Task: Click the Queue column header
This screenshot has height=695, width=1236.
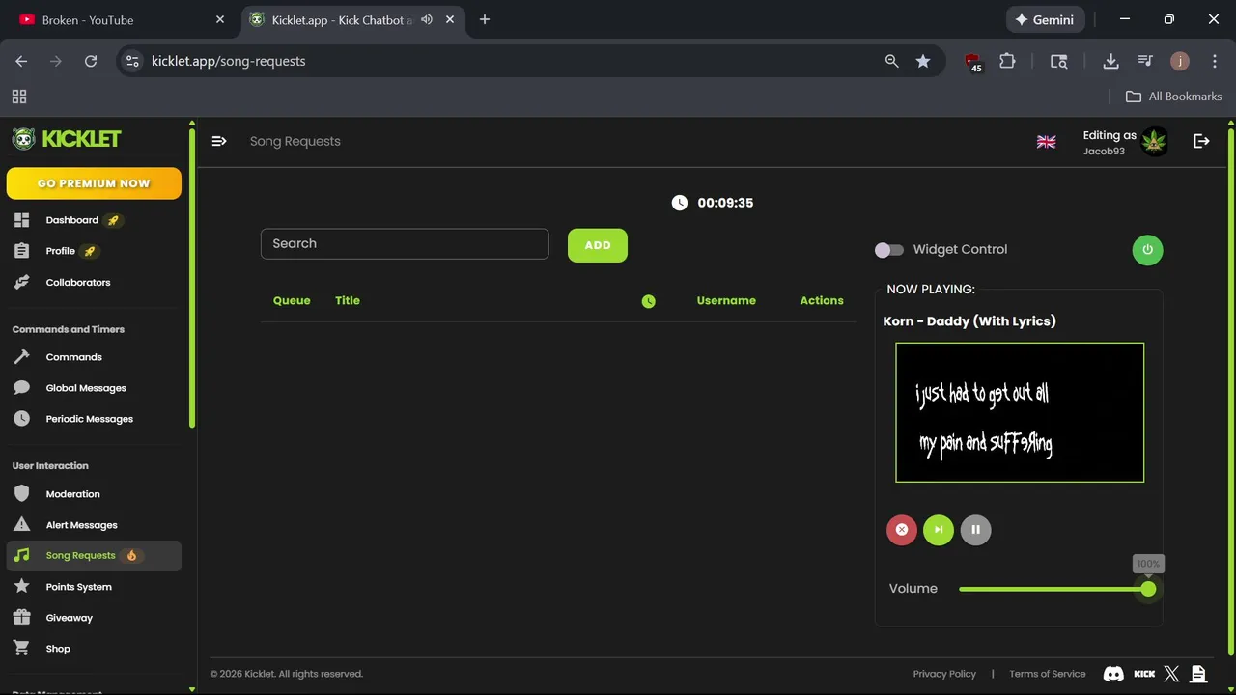Action: [292, 301]
